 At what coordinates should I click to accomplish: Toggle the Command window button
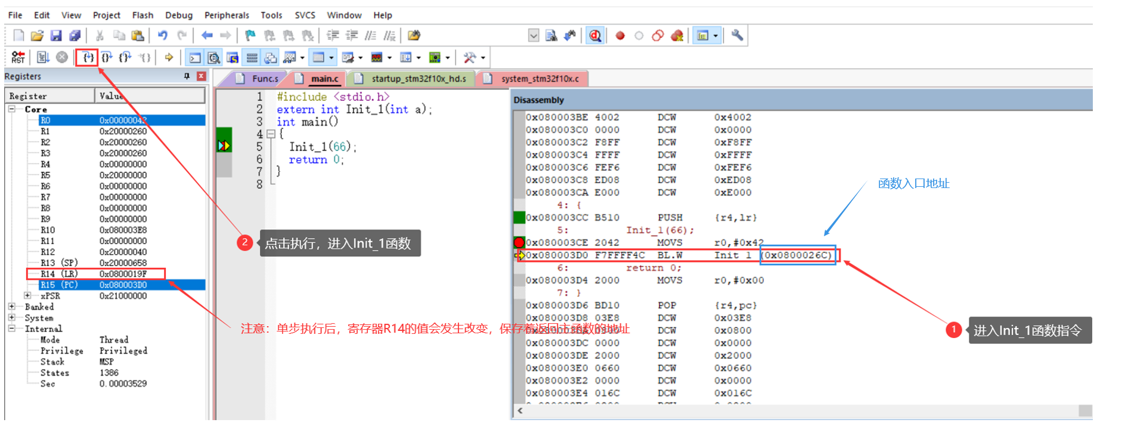coord(195,58)
